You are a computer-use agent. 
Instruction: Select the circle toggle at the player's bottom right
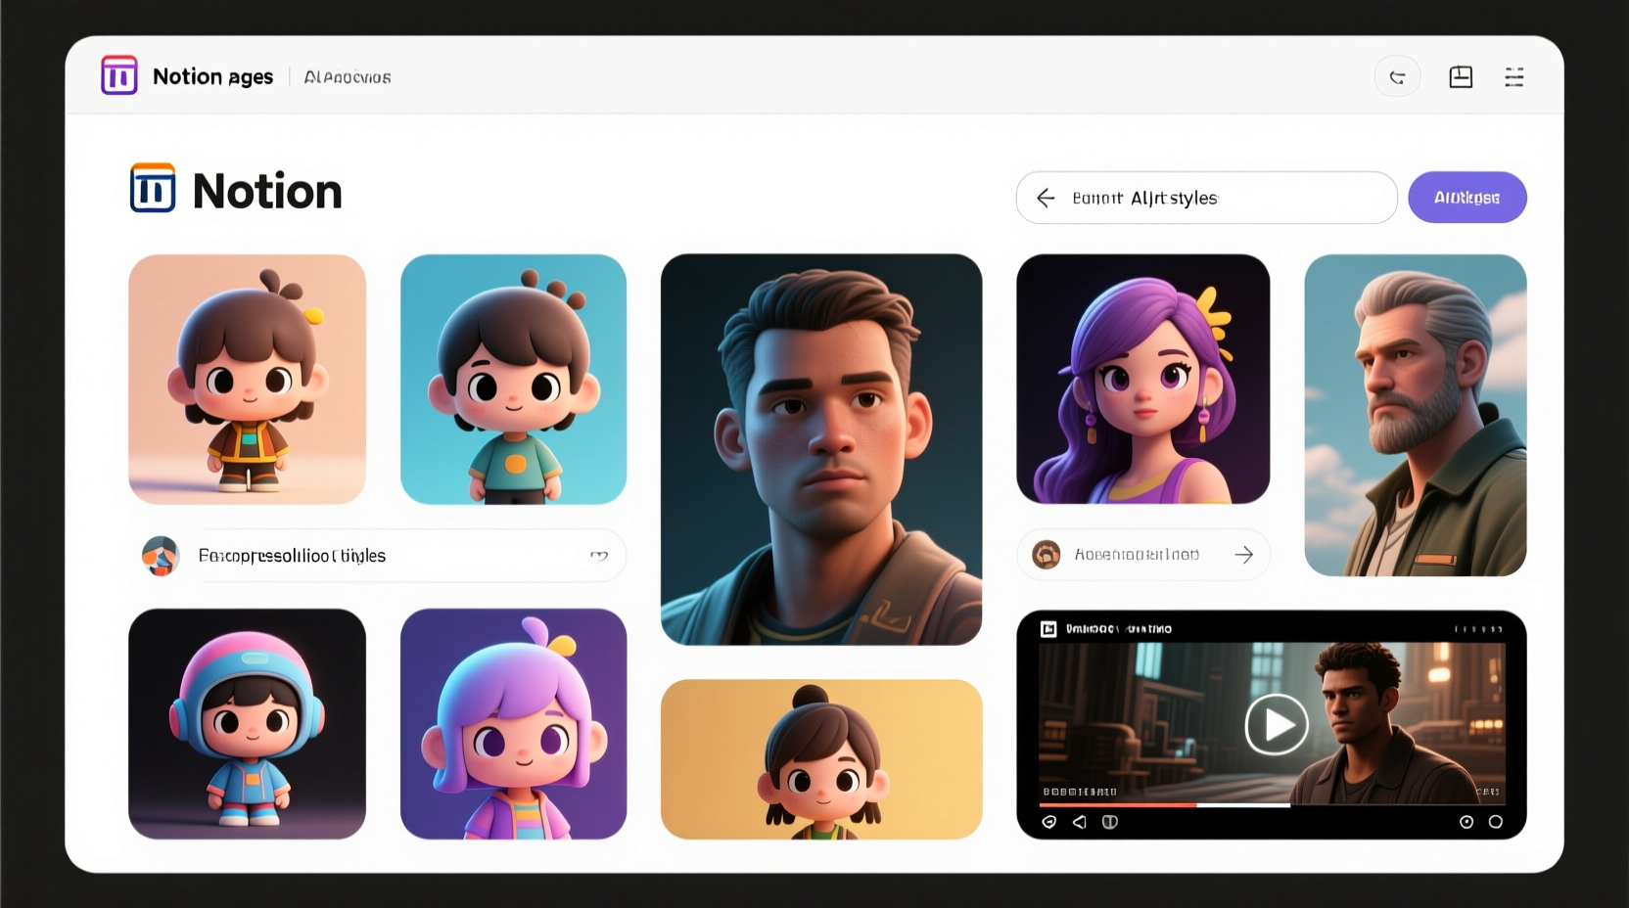(x=1498, y=822)
